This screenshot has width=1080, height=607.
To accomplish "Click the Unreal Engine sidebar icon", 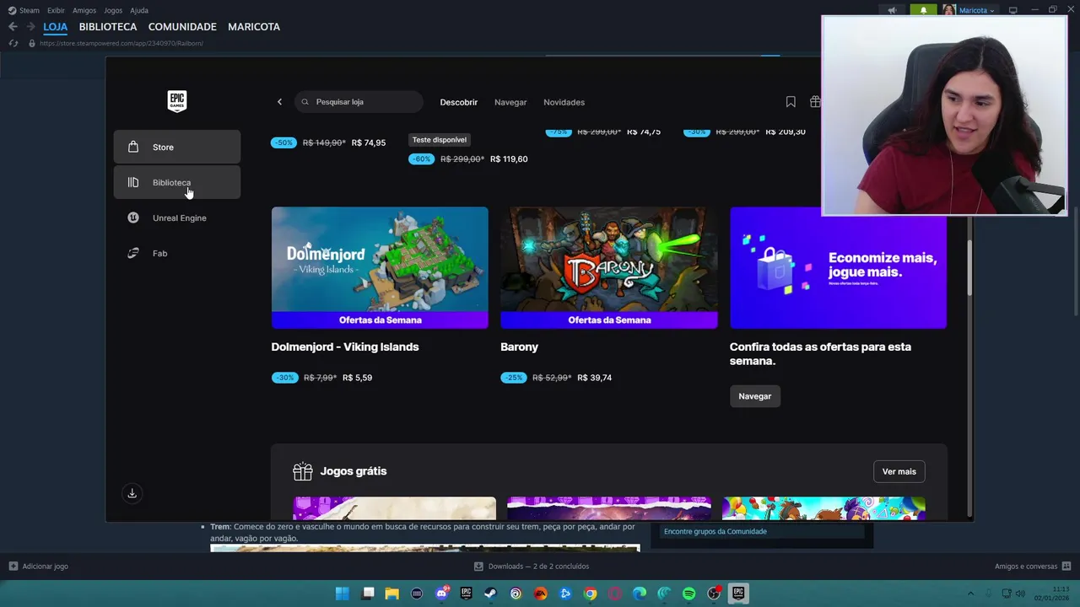I will 132,218.
